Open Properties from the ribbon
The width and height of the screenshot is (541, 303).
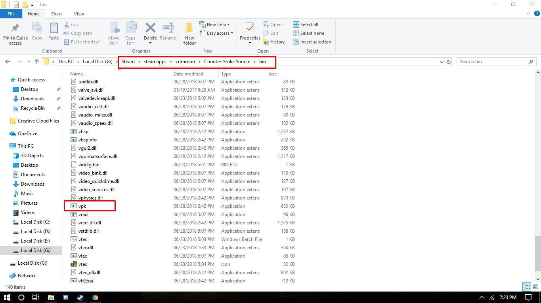click(x=250, y=34)
